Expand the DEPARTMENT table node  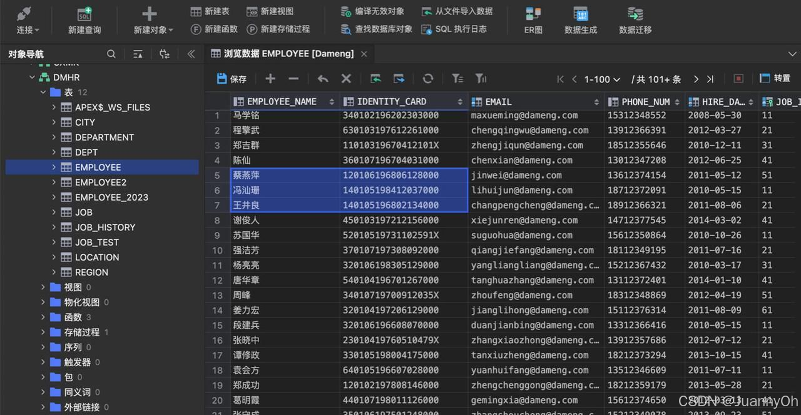[55, 137]
